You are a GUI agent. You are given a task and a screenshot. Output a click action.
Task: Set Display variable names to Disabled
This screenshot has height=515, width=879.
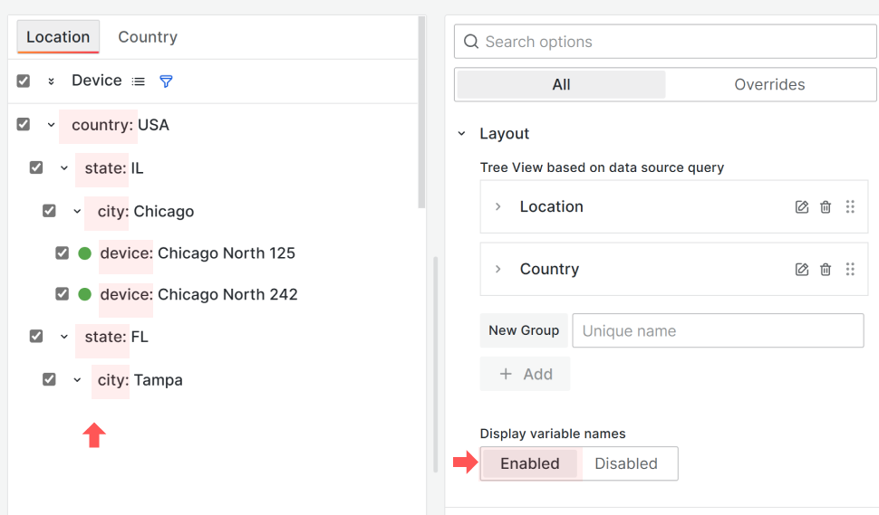pos(625,463)
